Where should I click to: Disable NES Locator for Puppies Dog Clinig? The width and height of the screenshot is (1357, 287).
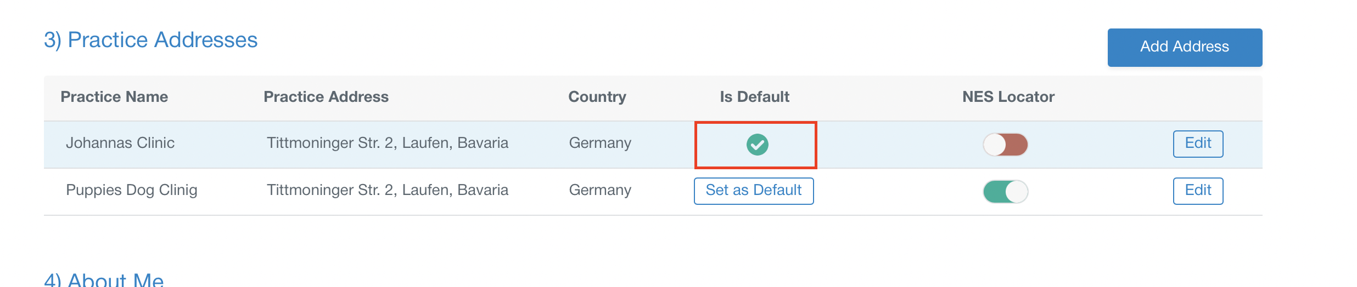(1005, 192)
